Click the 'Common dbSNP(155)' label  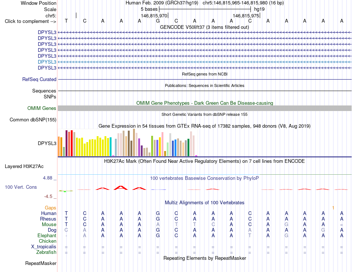click(33, 120)
